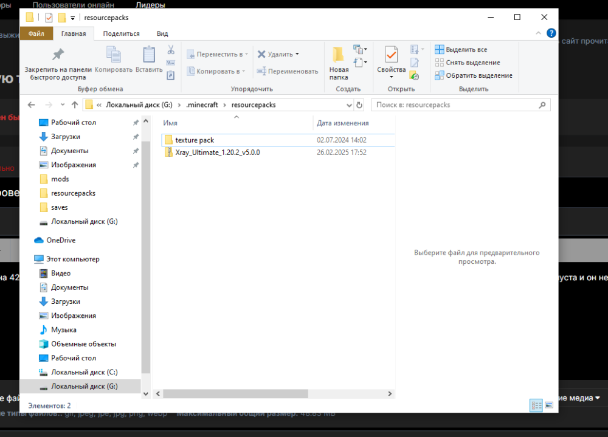The width and height of the screenshot is (608, 437).
Task: Click Выделить все
Action: click(x=461, y=50)
